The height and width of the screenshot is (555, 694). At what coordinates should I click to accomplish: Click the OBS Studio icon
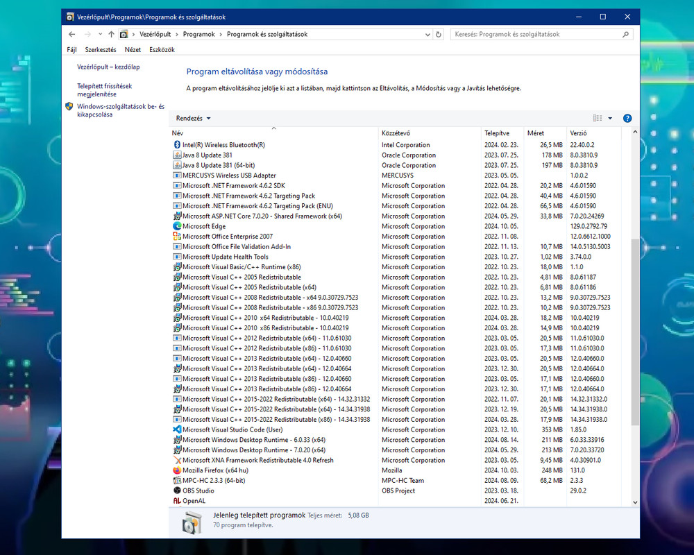(x=177, y=490)
